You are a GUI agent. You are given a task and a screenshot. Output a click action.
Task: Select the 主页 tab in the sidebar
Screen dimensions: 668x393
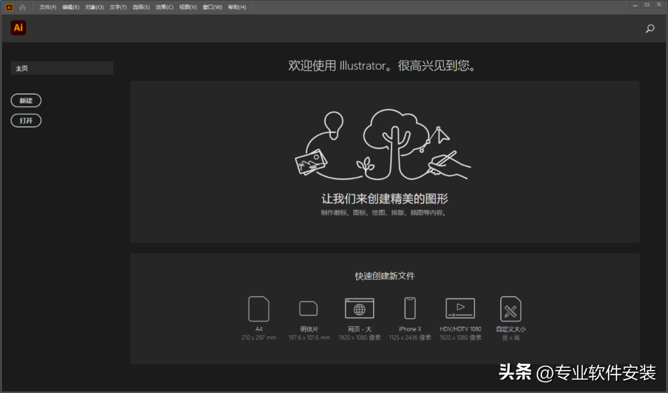[x=62, y=68]
